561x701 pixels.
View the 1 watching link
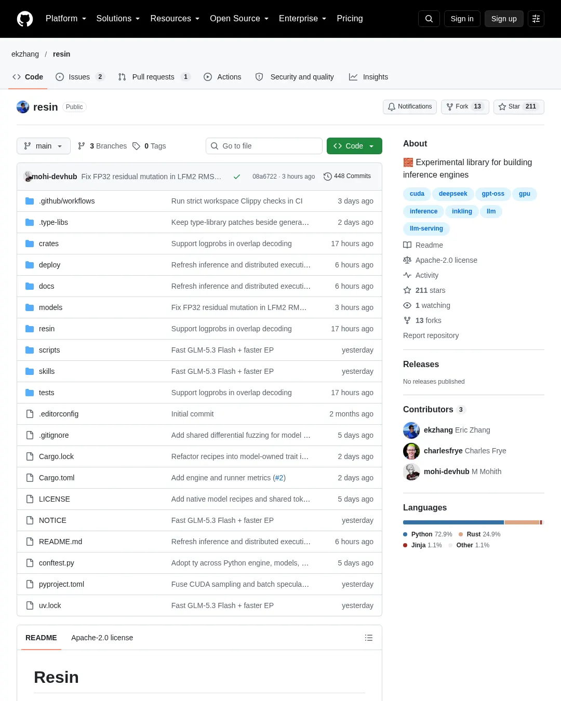click(427, 305)
